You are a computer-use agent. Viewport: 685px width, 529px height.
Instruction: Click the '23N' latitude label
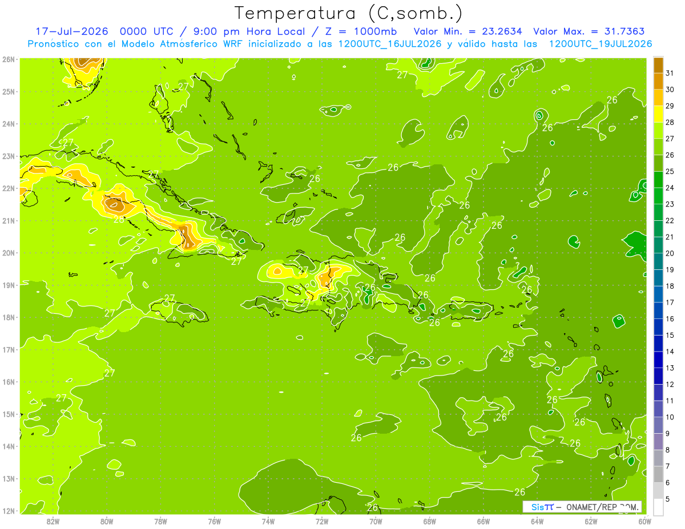coord(9,156)
